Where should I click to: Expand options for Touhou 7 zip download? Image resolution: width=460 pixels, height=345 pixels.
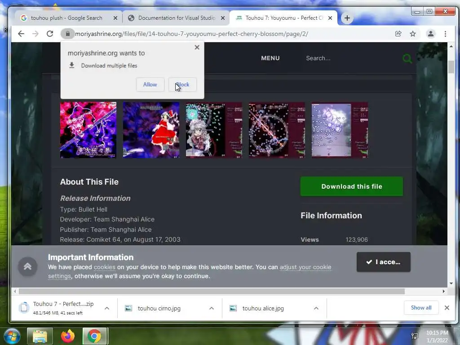pyautogui.click(x=107, y=308)
